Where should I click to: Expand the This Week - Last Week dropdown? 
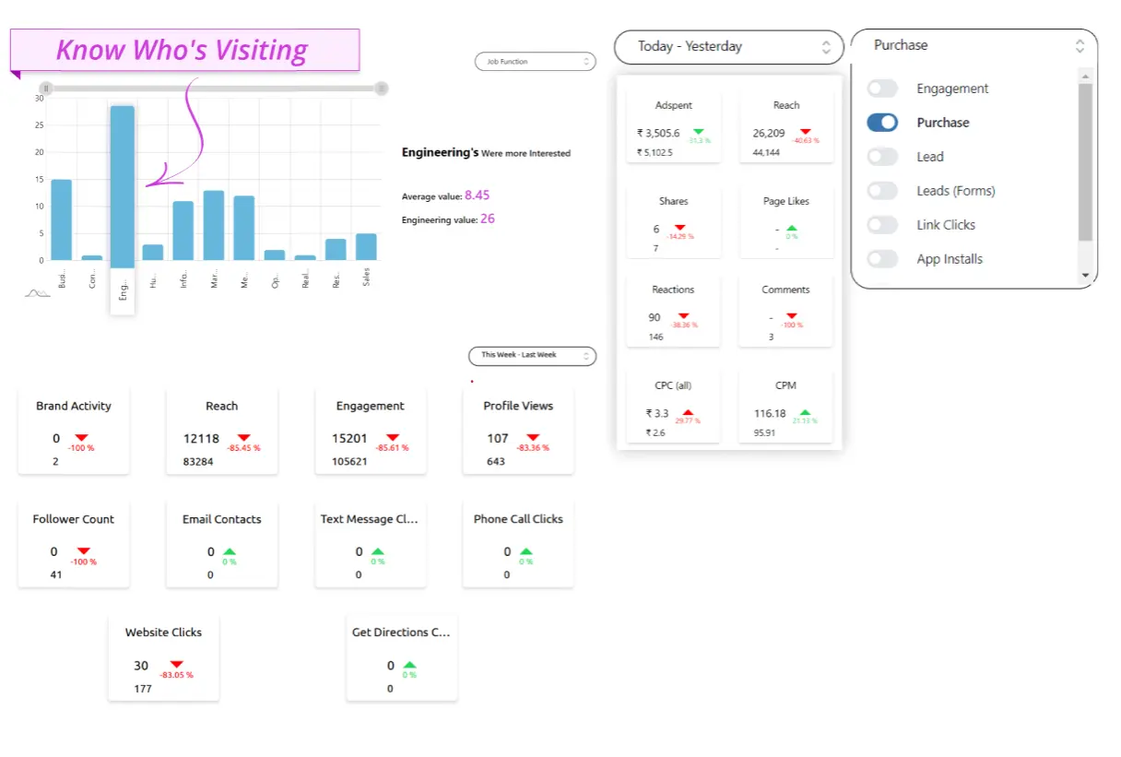[x=533, y=355]
